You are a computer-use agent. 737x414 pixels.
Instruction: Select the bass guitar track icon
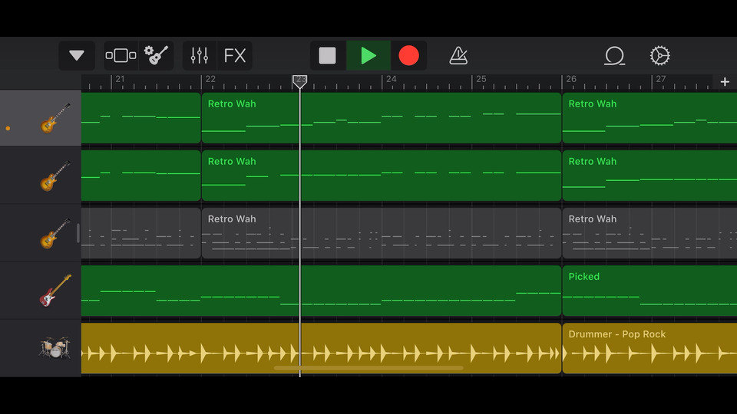click(x=55, y=291)
